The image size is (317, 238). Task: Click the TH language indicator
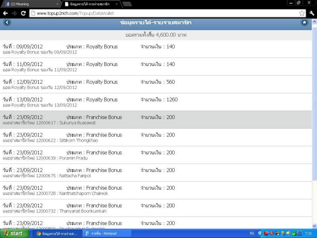[252, 234]
